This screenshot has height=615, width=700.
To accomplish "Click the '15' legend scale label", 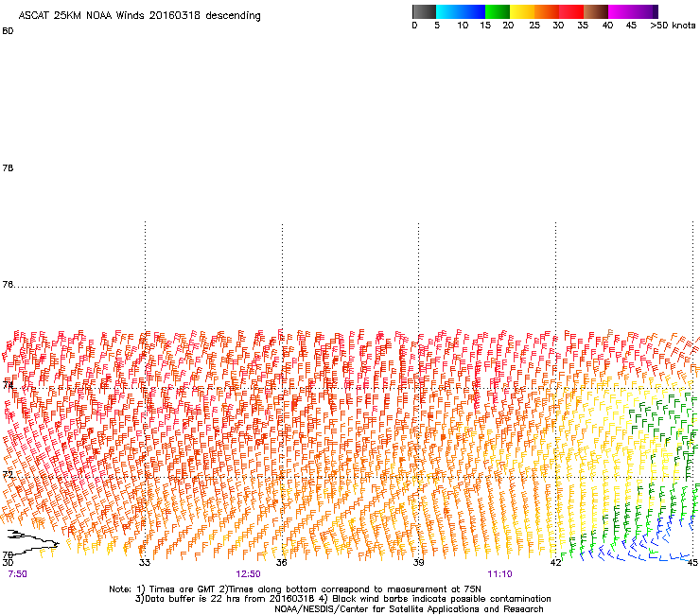I will (485, 26).
